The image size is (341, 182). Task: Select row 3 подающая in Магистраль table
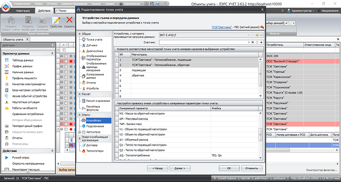tap(189, 70)
